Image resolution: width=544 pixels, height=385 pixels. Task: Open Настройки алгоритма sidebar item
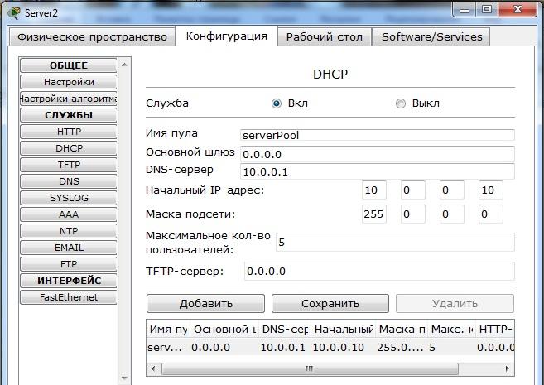tap(69, 99)
